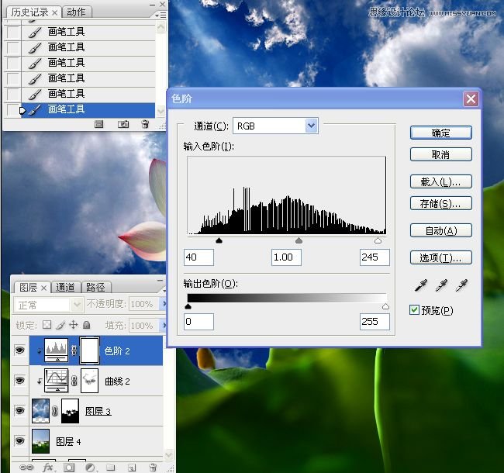The image size is (504, 473).
Task: Click the black point eyedropper in Levels
Action: coord(421,285)
